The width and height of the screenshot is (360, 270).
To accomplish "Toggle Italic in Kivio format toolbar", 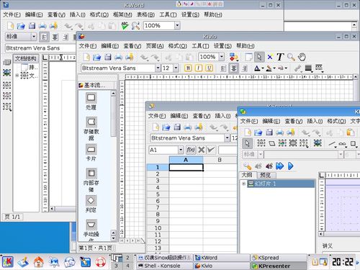I will [199, 68].
